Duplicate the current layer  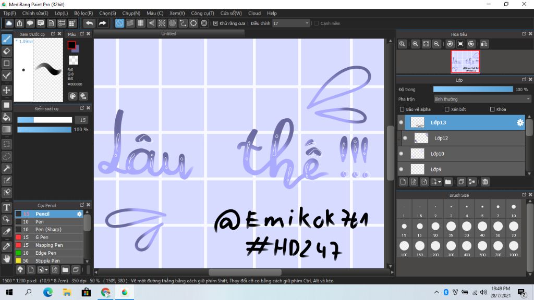[x=461, y=182]
